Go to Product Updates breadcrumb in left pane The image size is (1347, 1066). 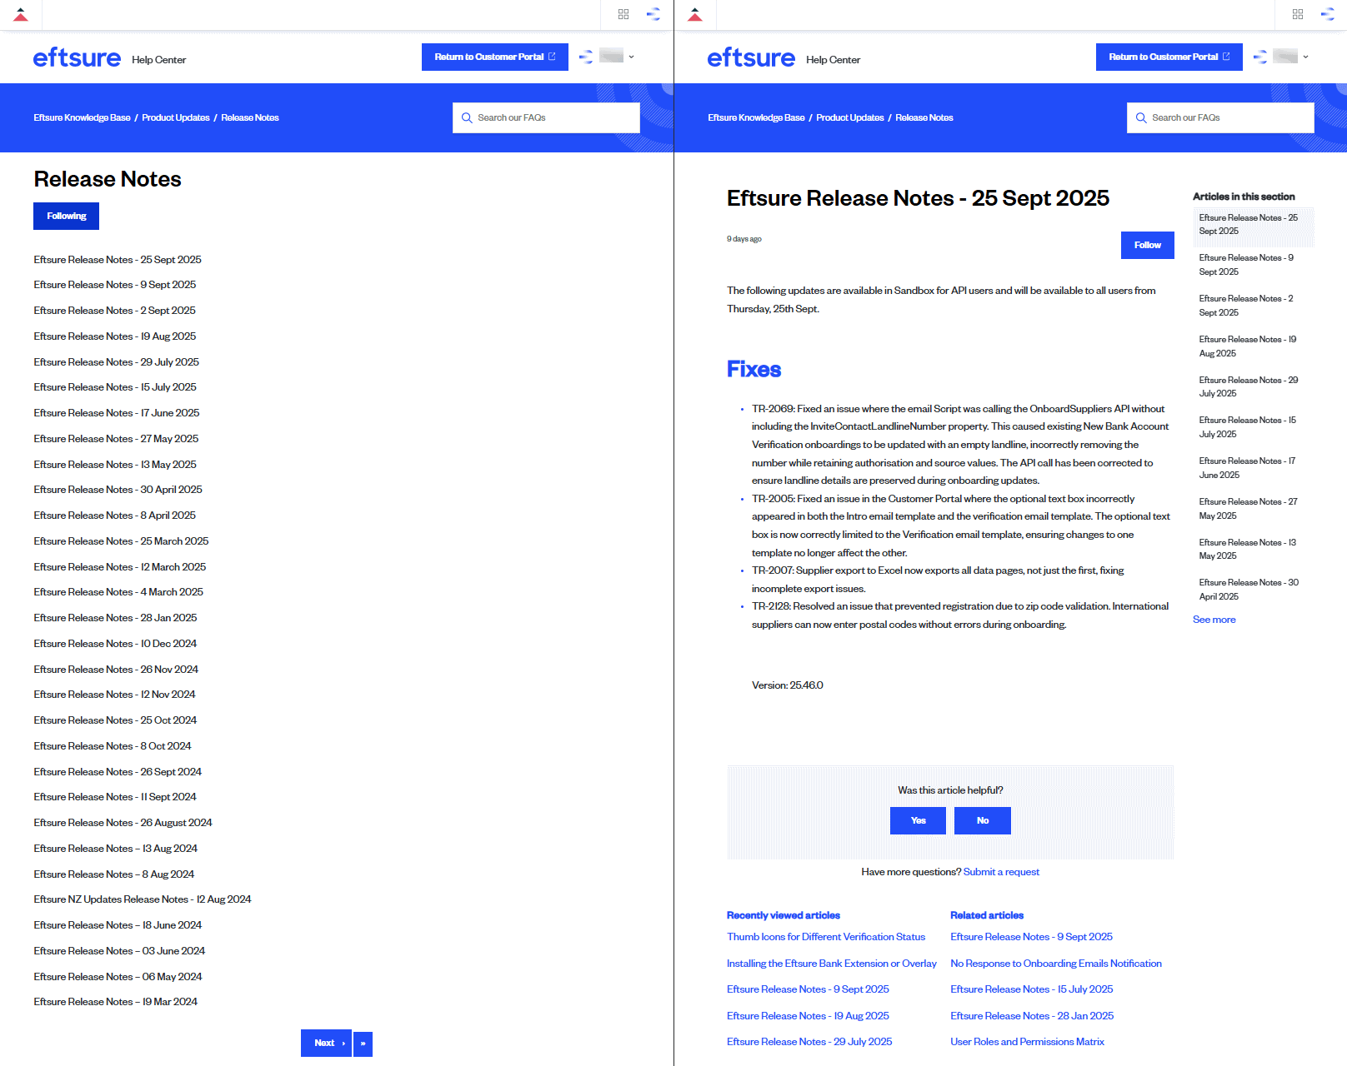[176, 118]
